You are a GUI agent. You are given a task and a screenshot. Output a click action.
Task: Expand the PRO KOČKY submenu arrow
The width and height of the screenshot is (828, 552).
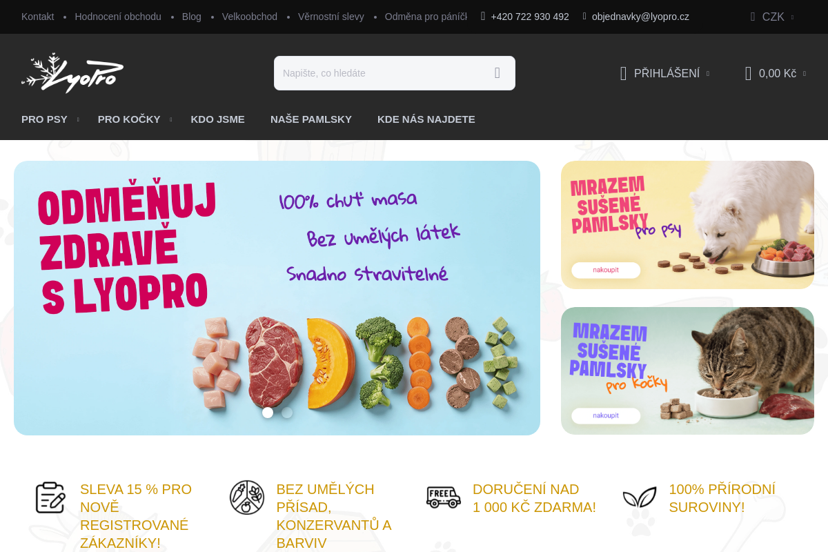pyautogui.click(x=170, y=120)
